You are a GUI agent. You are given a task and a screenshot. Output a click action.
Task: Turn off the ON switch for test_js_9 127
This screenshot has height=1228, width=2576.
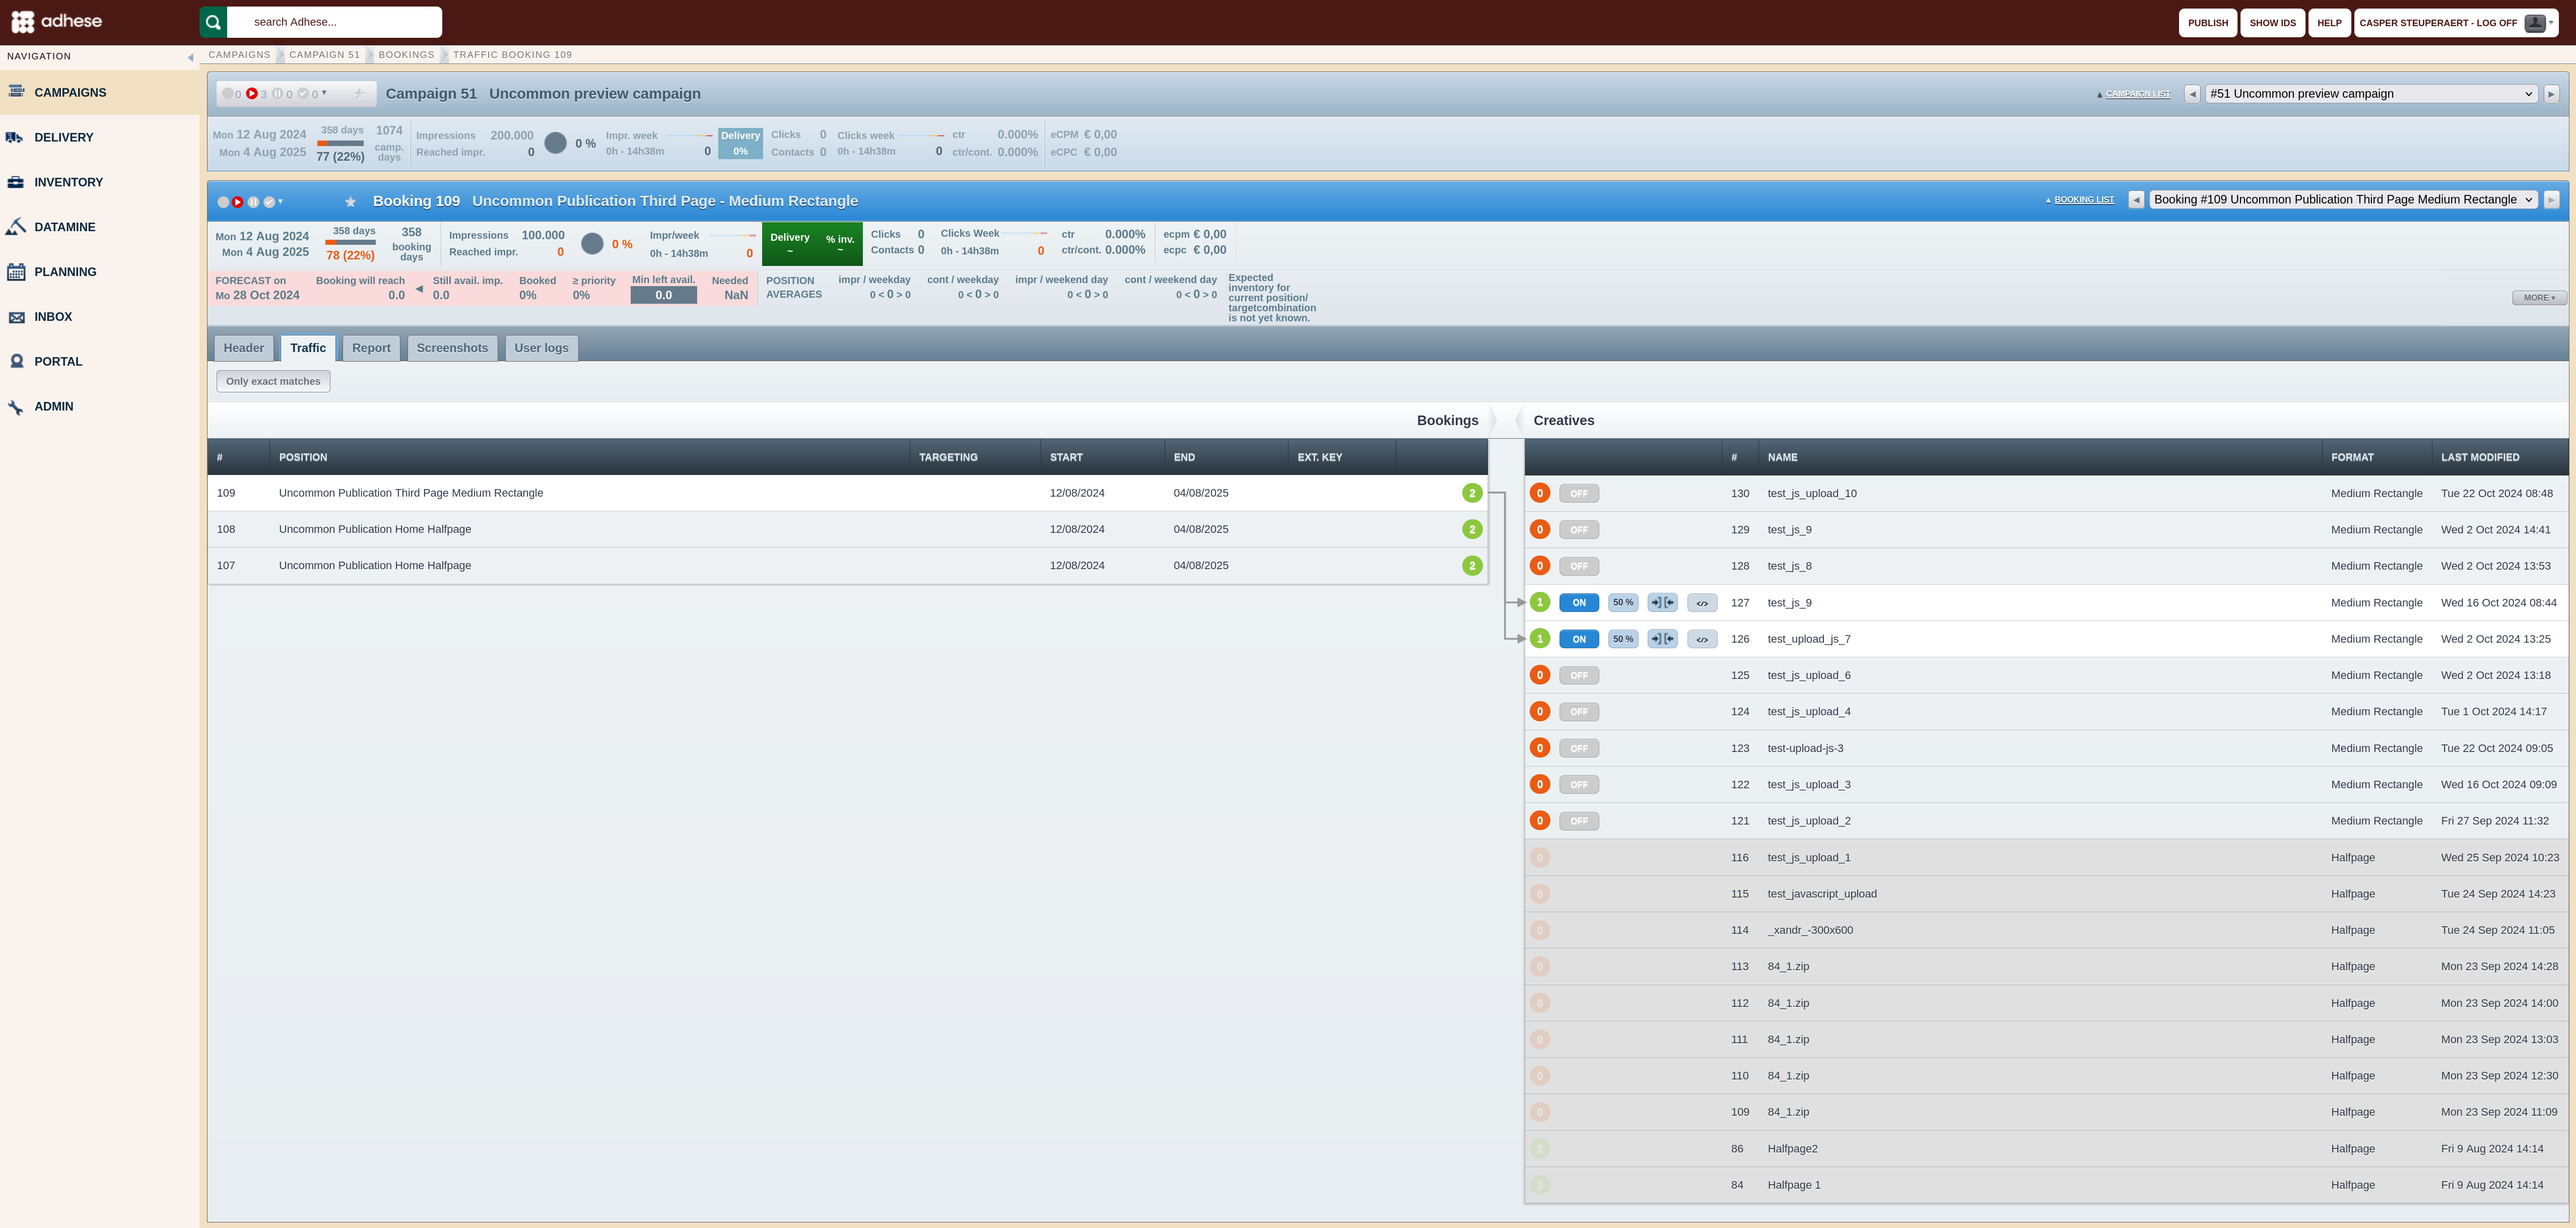tap(1579, 603)
